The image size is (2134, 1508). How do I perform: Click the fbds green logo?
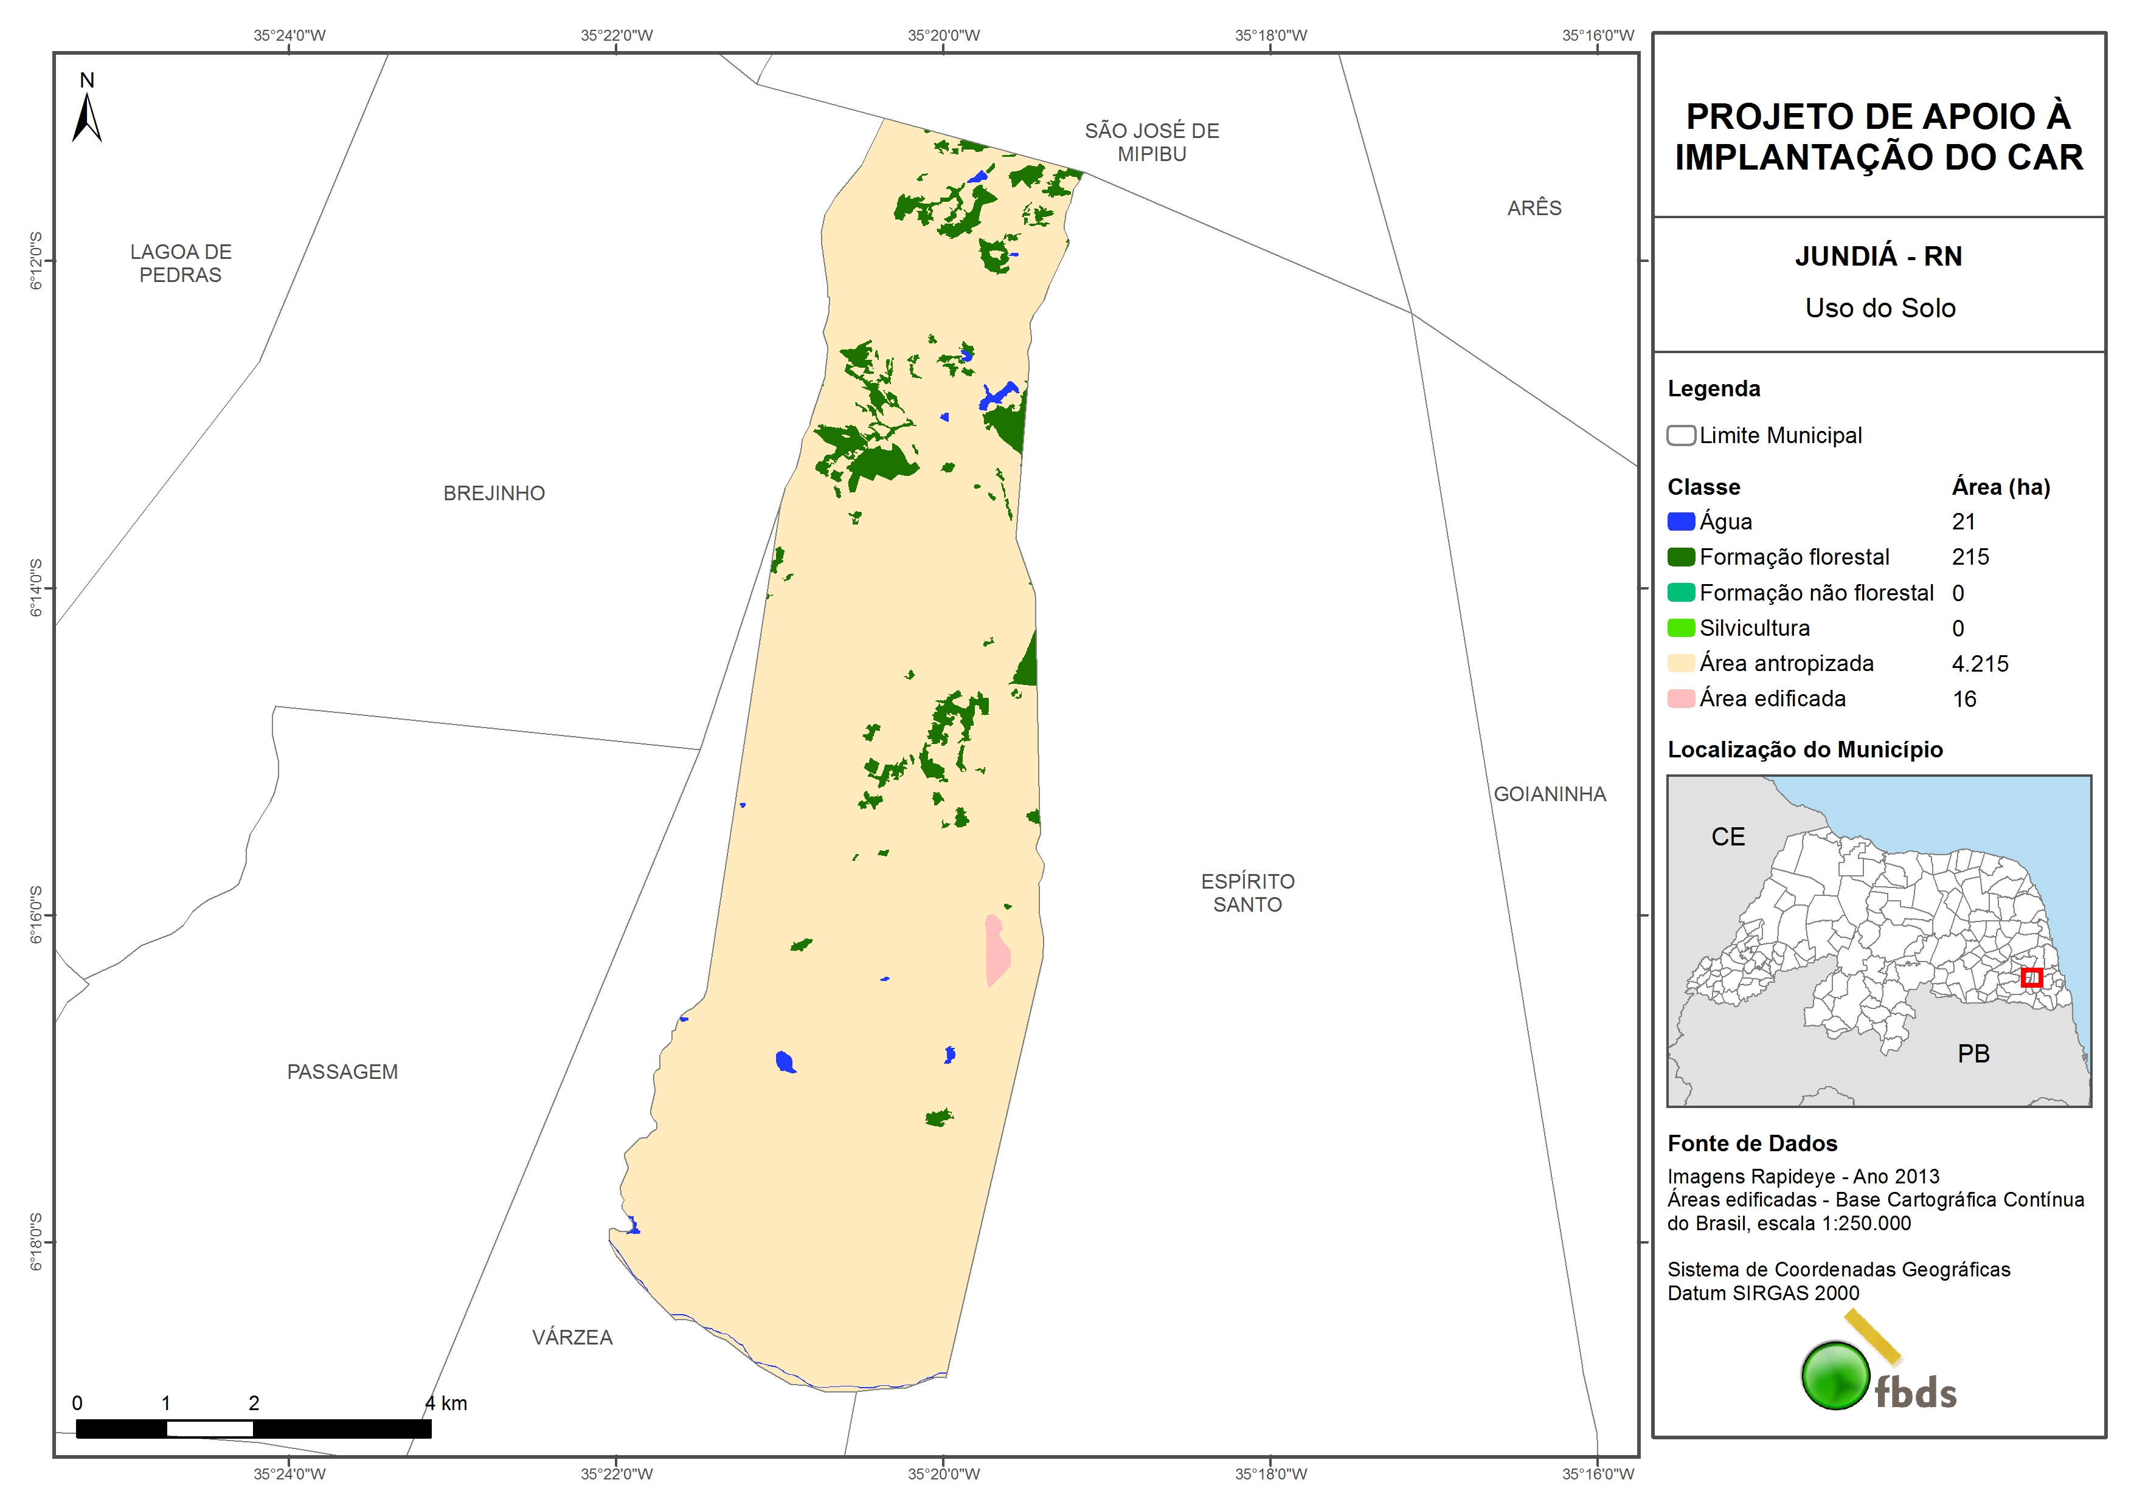1835,1376
